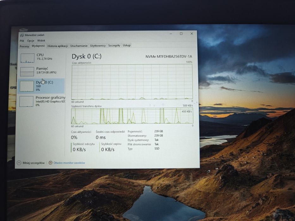Image resolution: width=295 pixels, height=221 pixels.
Task: Open the Uruchamianie tab
Action: (x=79, y=46)
